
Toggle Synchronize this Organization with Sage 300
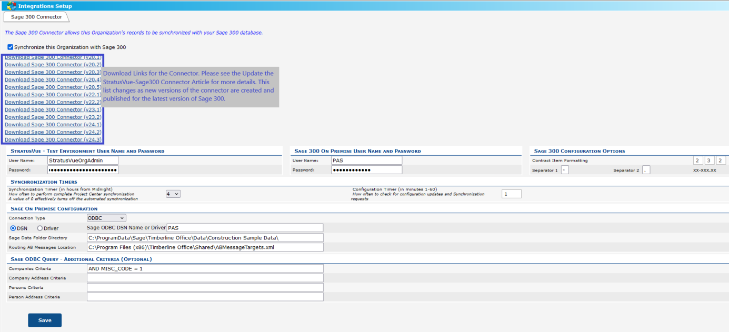tap(11, 47)
